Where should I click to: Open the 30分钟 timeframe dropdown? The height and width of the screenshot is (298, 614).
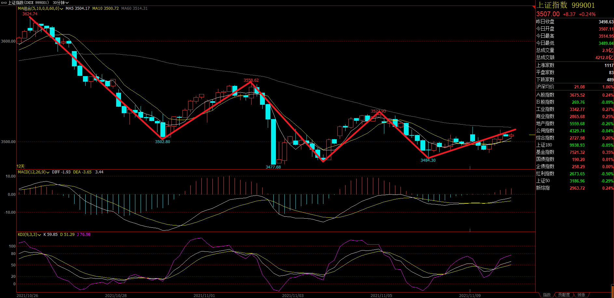click(61, 3)
